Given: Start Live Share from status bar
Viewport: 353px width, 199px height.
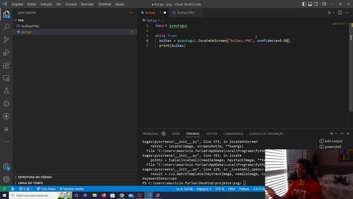Looking at the screenshot, I should [46, 189].
